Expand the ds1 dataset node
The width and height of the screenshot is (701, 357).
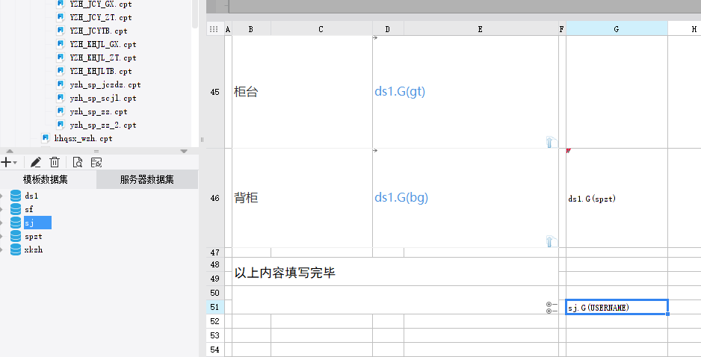pyautogui.click(x=1, y=196)
